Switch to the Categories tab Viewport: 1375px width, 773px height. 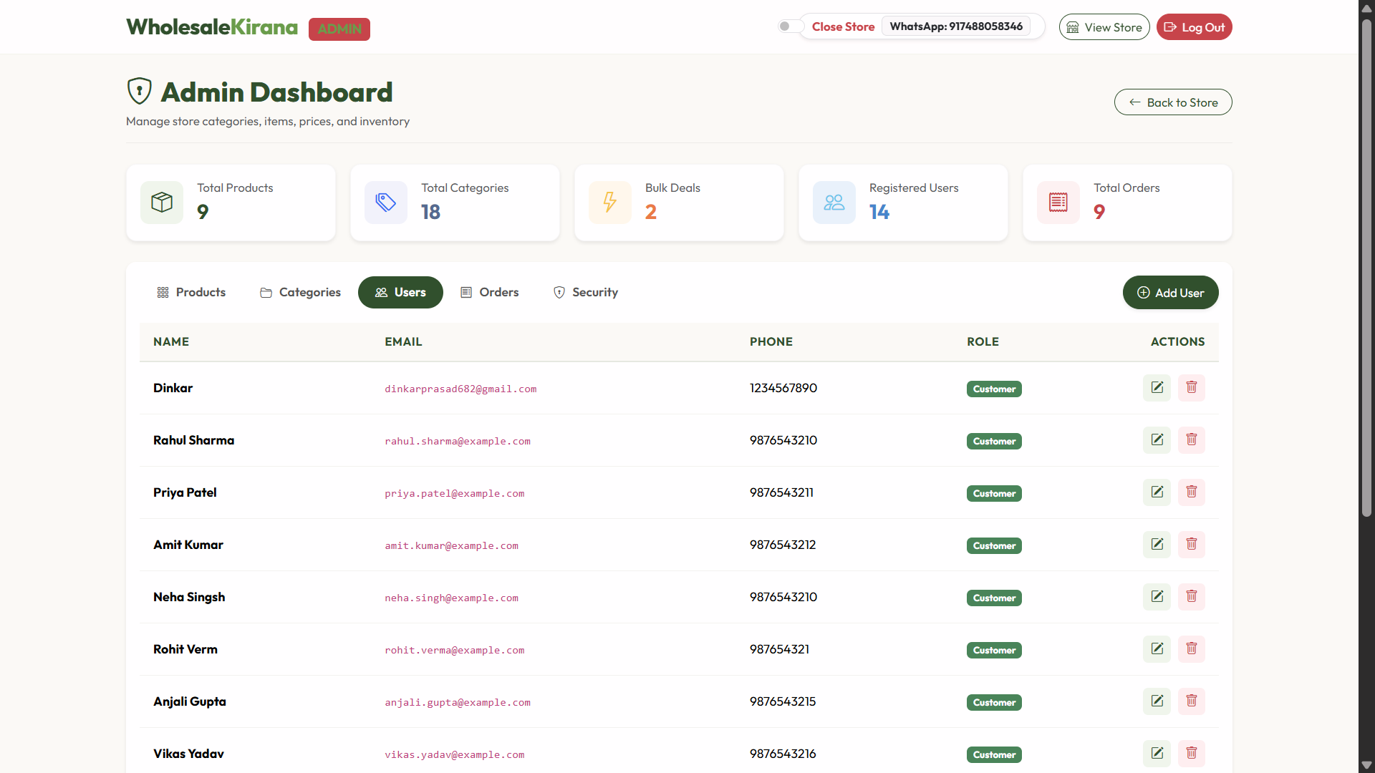point(300,292)
